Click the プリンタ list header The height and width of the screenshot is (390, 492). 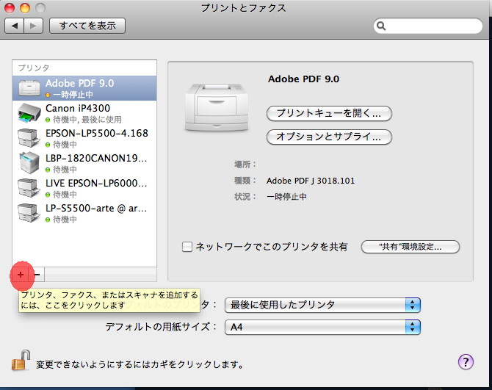[34, 68]
